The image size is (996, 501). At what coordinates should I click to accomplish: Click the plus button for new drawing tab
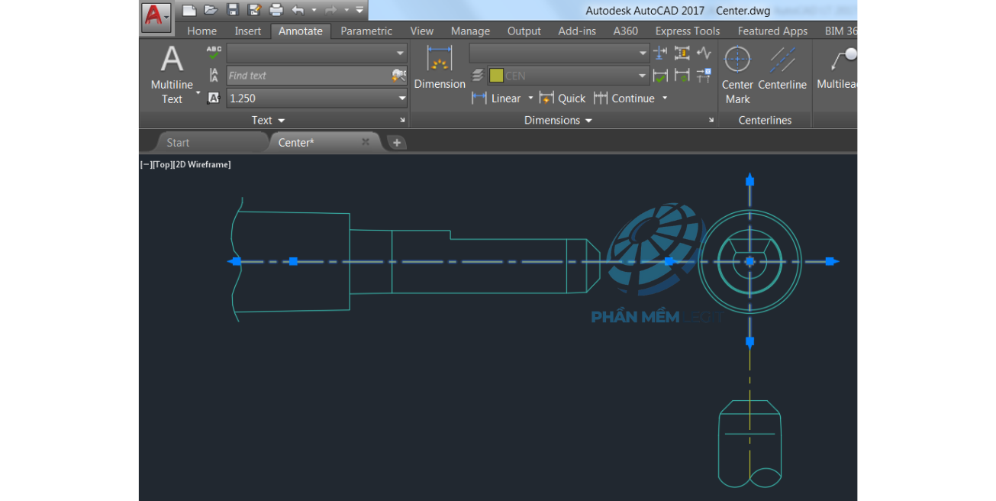point(397,143)
